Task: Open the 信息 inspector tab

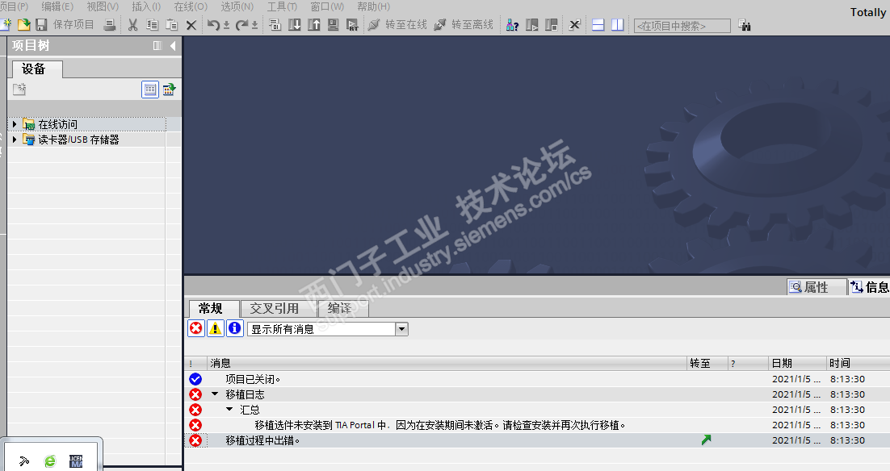Action: click(x=870, y=287)
